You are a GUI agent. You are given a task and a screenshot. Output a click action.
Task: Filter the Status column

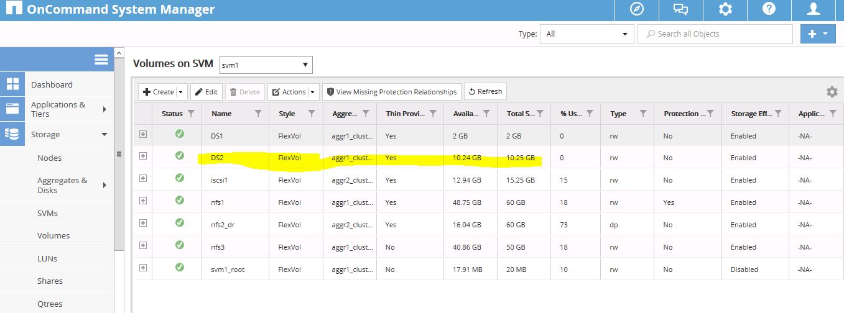[x=191, y=114]
